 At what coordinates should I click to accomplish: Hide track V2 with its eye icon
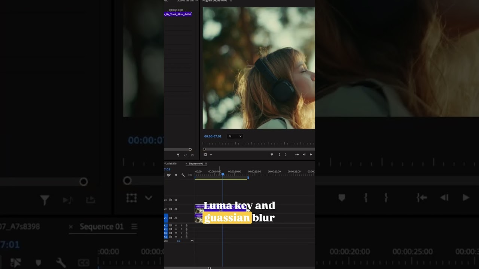pos(176,209)
